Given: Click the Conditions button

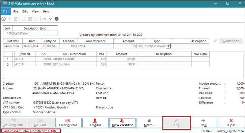Looking at the screenshot, I should pyautogui.click(x=231, y=41).
